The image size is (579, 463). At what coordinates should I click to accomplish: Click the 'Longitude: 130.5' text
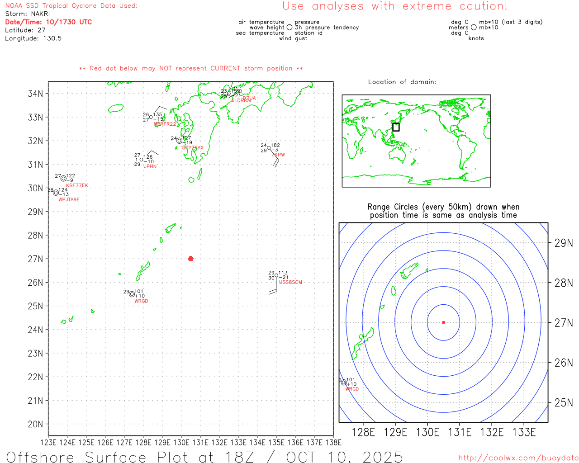33,38
